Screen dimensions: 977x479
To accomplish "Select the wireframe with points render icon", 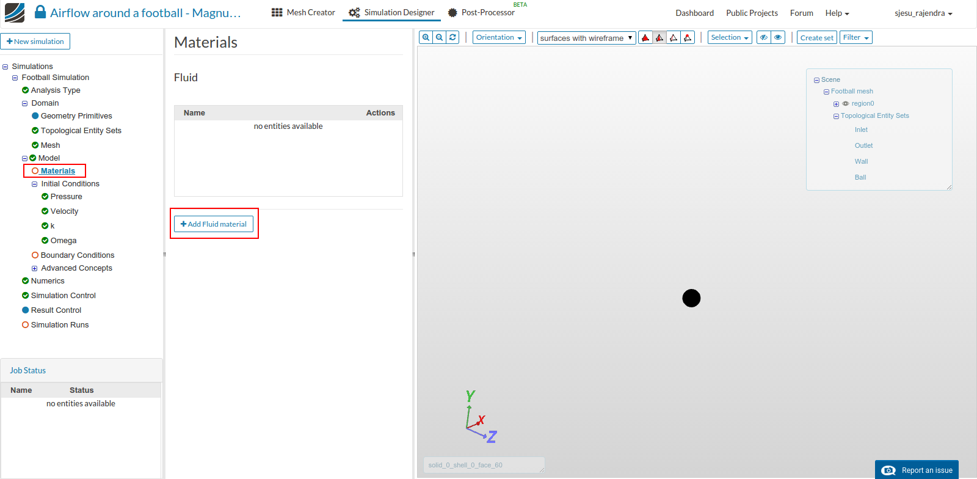I will tap(688, 37).
